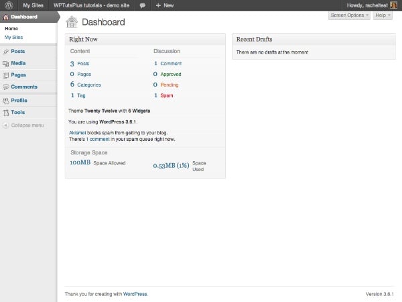Expand the Screen Options panel

(349, 15)
